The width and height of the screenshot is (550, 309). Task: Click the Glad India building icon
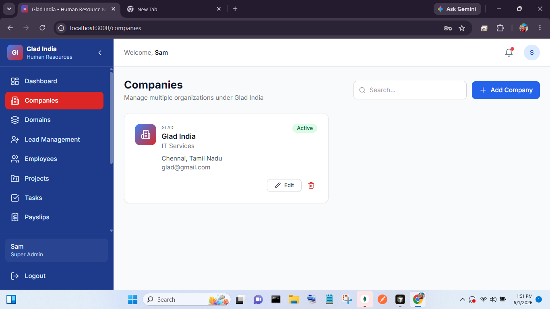click(145, 134)
